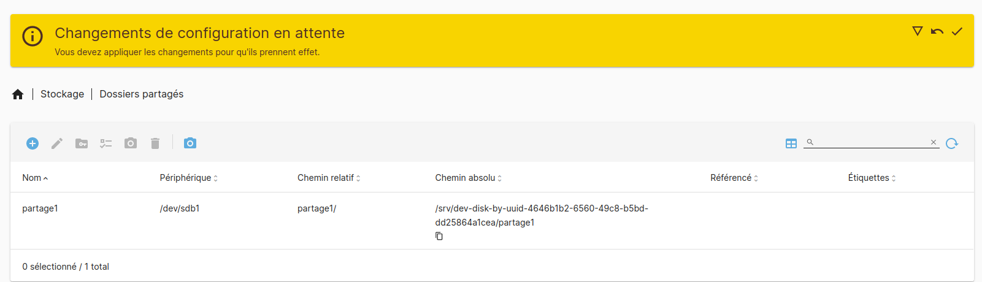Expand pending changes details triangle

[x=918, y=31]
